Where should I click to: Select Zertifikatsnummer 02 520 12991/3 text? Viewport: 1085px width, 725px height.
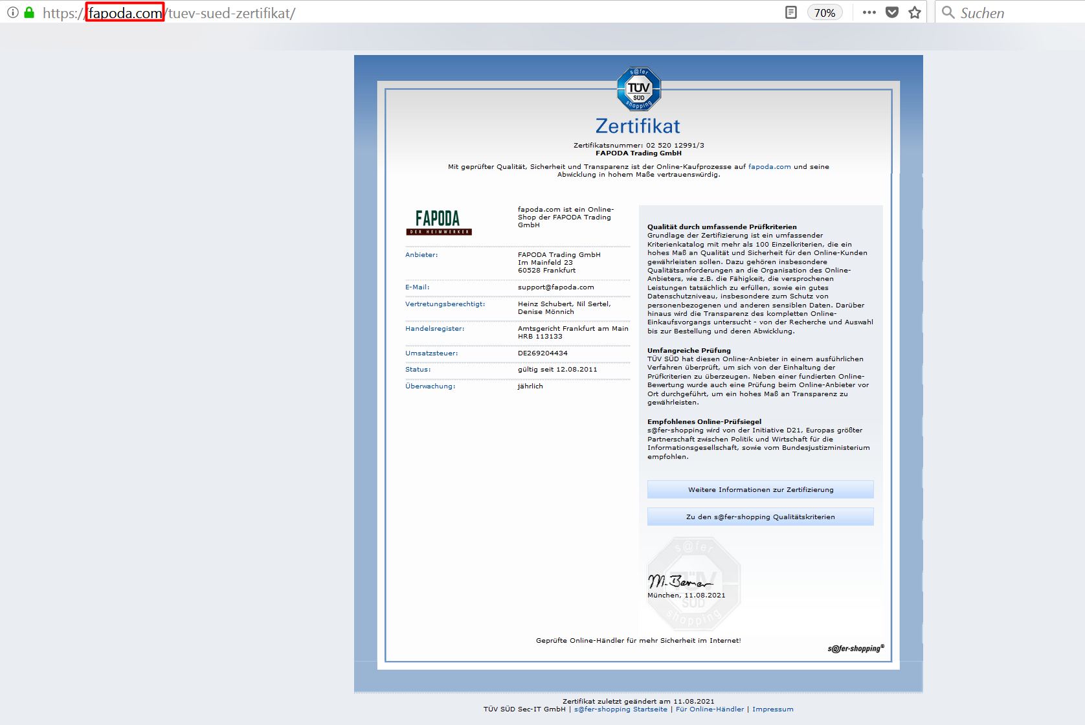tap(638, 146)
